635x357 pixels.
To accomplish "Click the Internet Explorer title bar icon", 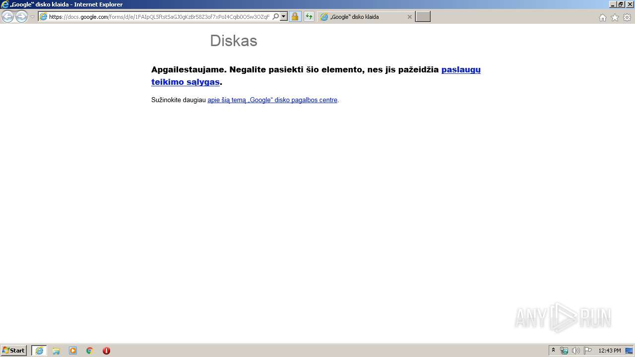I will (5, 4).
